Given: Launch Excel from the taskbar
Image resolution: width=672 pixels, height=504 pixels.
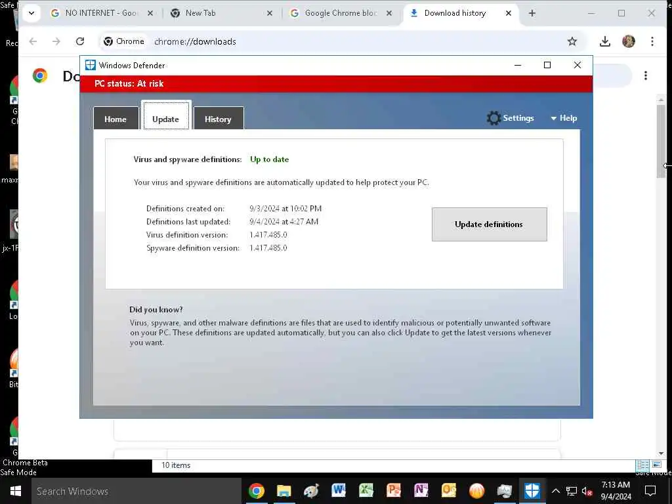Looking at the screenshot, I should 366,490.
